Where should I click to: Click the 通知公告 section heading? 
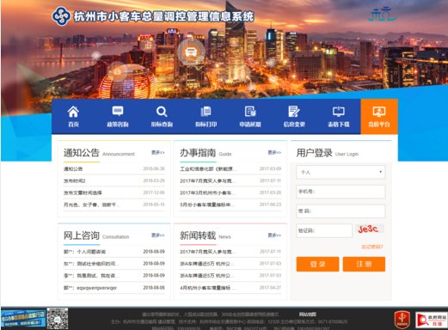tap(81, 153)
